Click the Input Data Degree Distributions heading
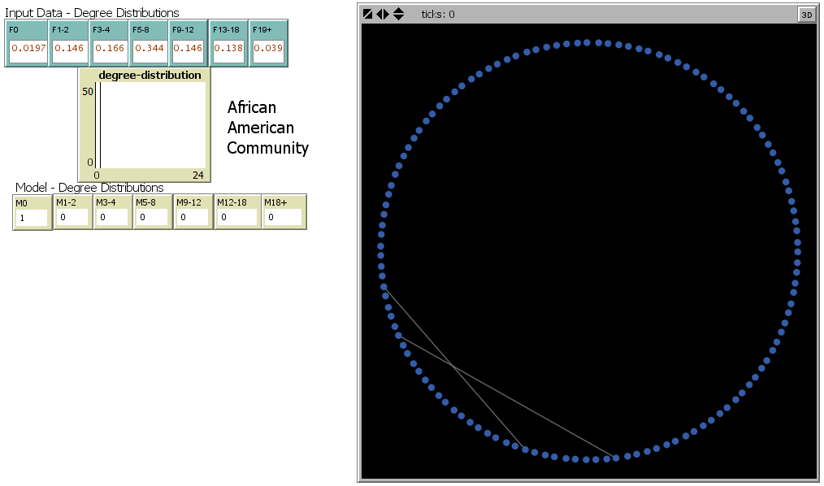The width and height of the screenshot is (824, 486). point(93,13)
